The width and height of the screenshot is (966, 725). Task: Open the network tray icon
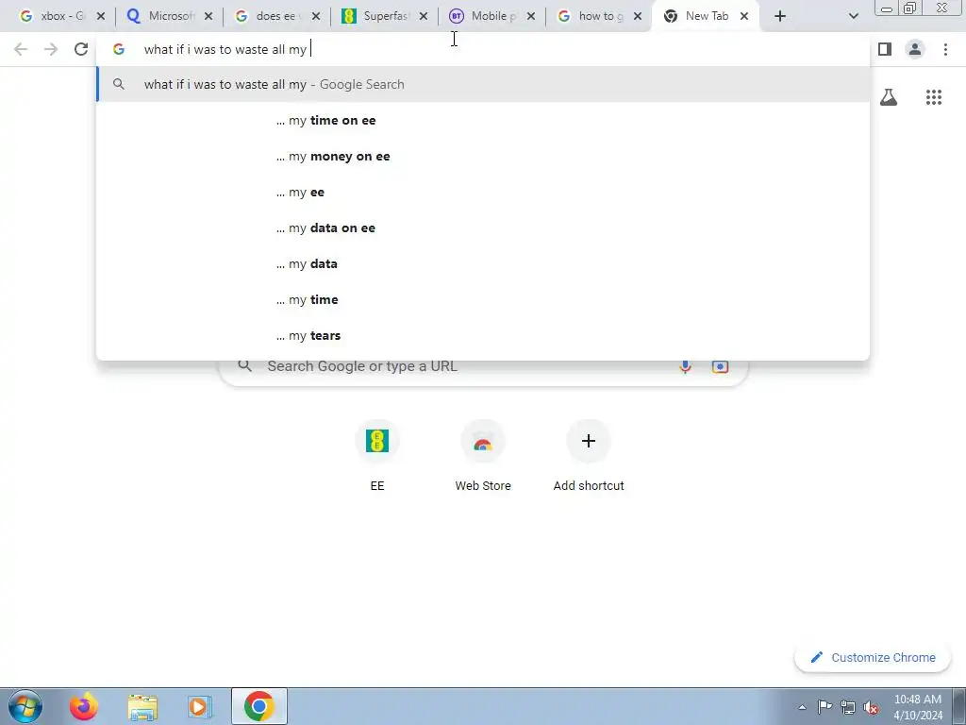[x=848, y=707]
